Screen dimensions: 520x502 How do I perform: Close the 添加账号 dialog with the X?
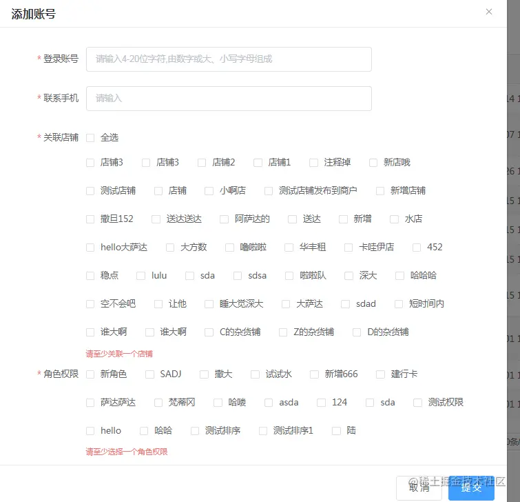click(489, 12)
